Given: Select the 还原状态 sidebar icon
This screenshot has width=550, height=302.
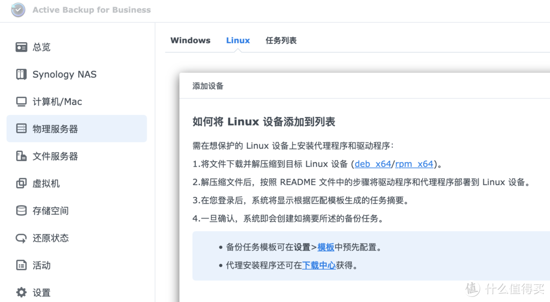Looking at the screenshot, I should (x=21, y=238).
